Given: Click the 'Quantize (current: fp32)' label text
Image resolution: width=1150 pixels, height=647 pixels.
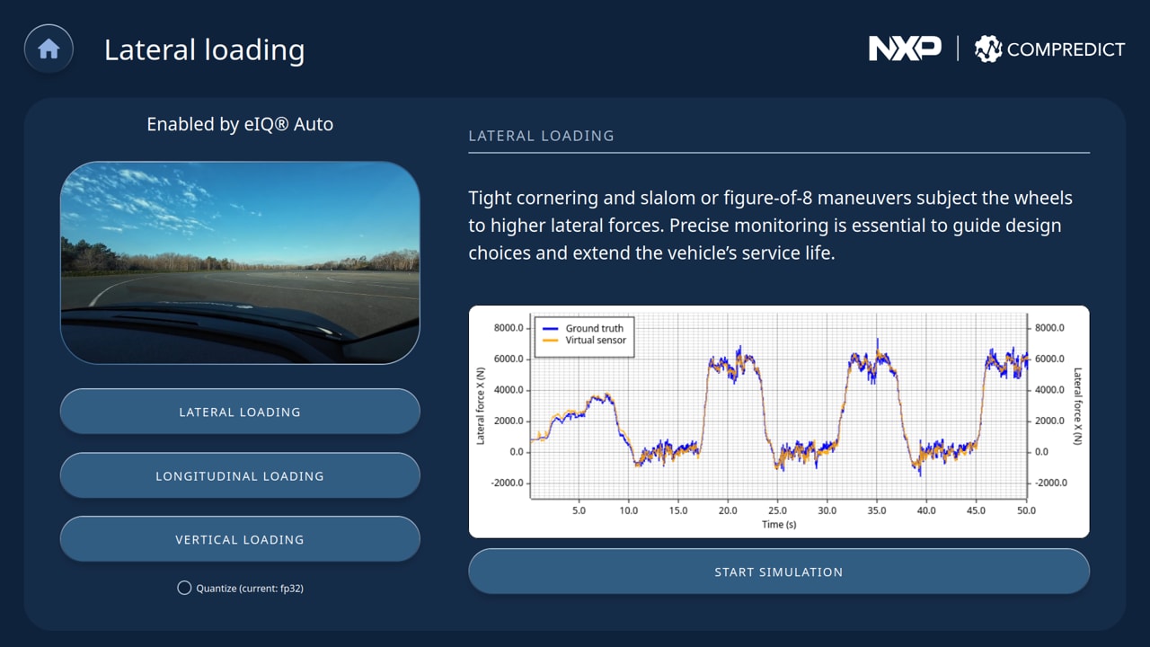Looking at the screenshot, I should (x=250, y=589).
